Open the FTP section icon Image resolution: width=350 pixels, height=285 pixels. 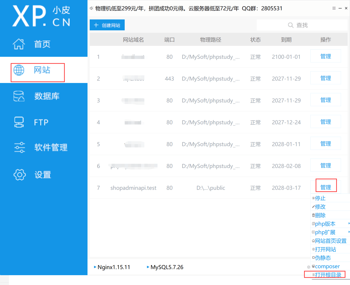pos(19,122)
